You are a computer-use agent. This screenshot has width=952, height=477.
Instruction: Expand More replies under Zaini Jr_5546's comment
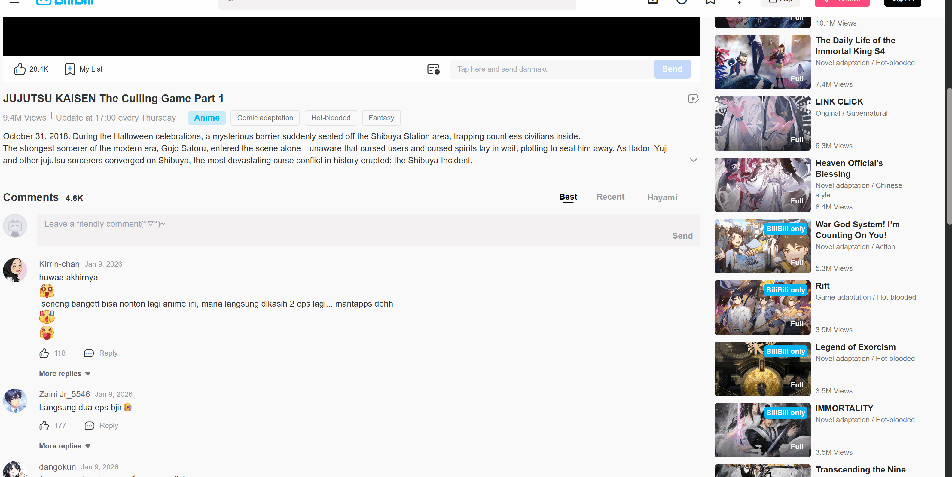click(65, 446)
